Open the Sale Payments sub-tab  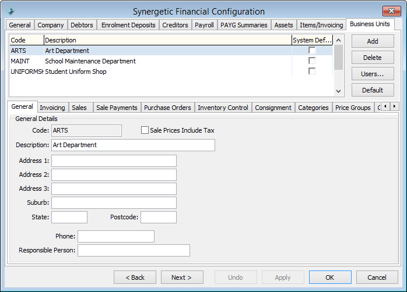click(117, 108)
